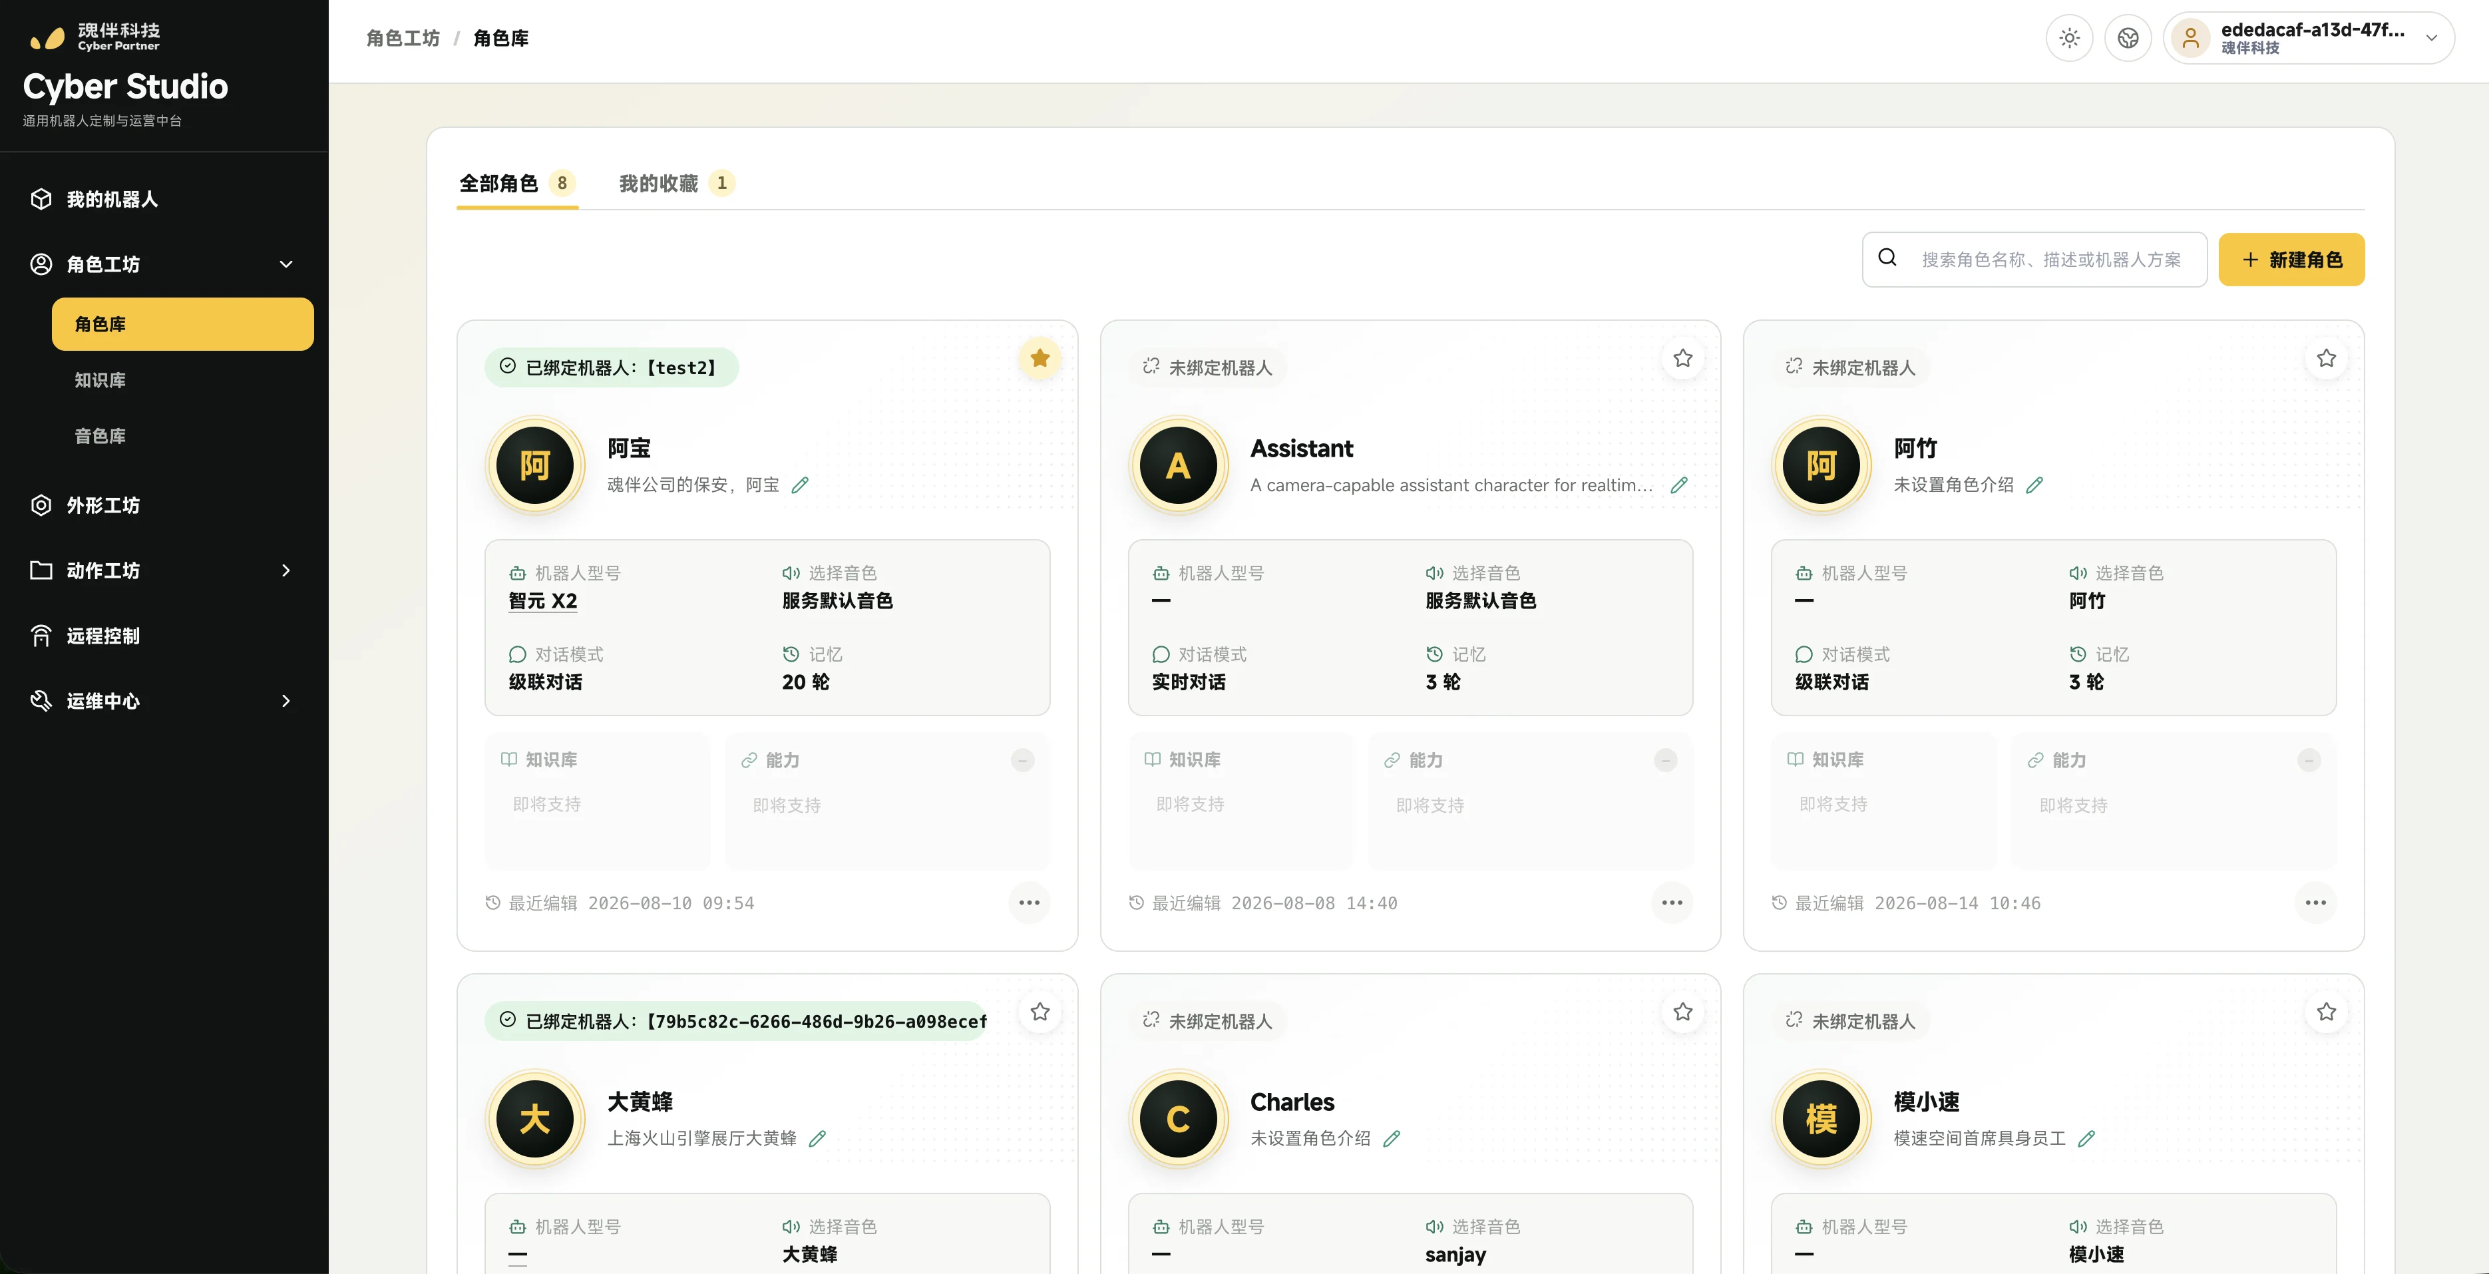Click the 20 轮 memory value

pyautogui.click(x=806, y=682)
